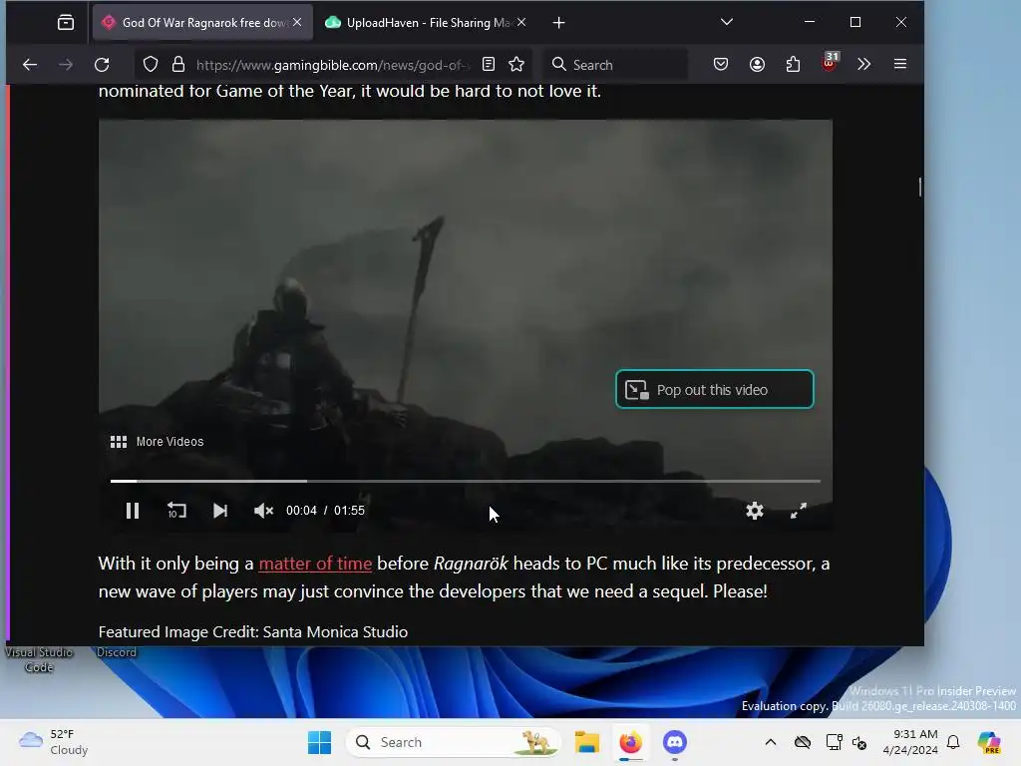The width and height of the screenshot is (1021, 766).
Task: Open Discord desktop shortcut
Action: pos(117,652)
